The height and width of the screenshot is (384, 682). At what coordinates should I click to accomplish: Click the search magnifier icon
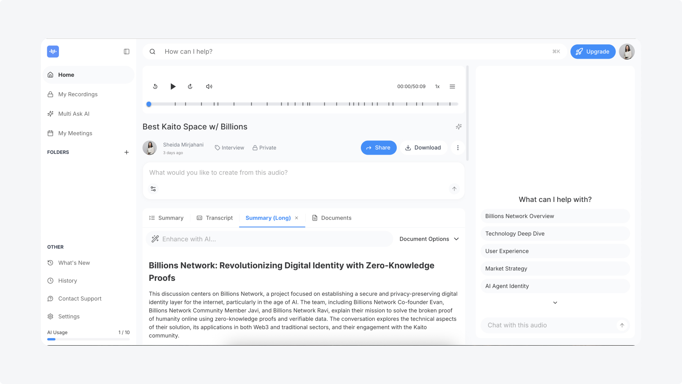[x=152, y=52]
